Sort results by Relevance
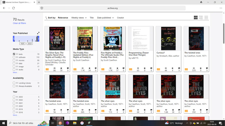The width and height of the screenshot is (225, 126). coord(63,18)
